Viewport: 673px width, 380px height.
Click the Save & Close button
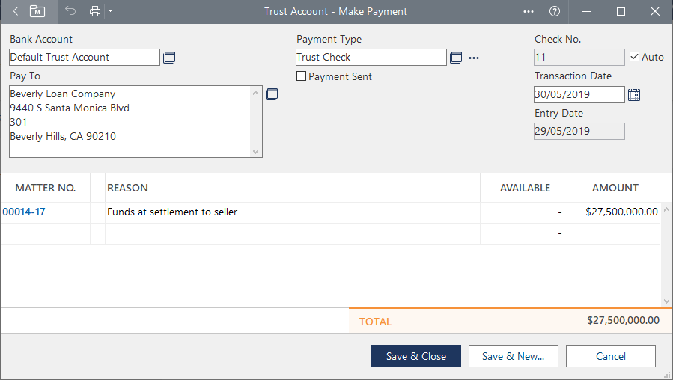(415, 356)
